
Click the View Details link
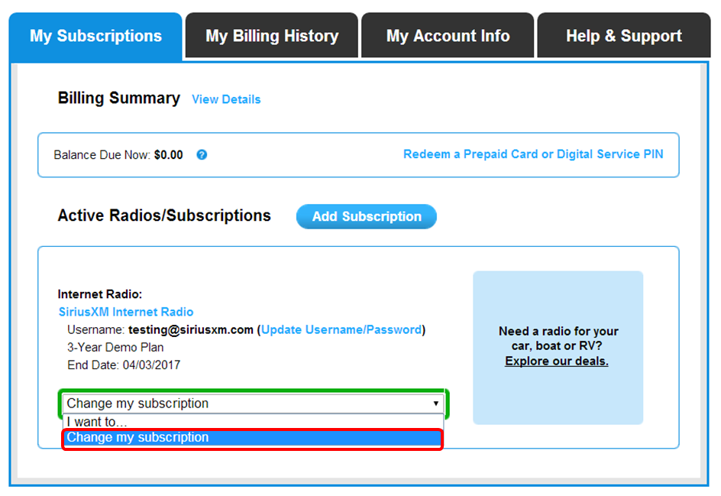[226, 99]
